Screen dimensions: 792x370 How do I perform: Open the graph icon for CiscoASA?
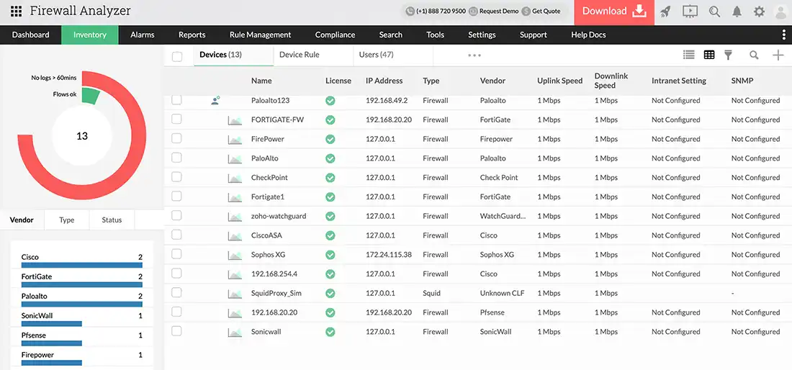click(x=235, y=235)
